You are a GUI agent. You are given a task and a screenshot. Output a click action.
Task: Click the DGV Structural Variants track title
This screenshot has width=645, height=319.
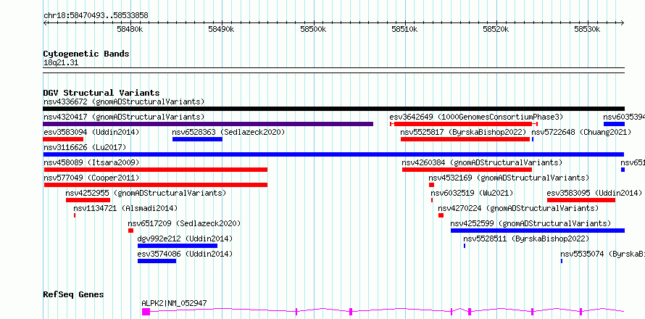click(101, 93)
